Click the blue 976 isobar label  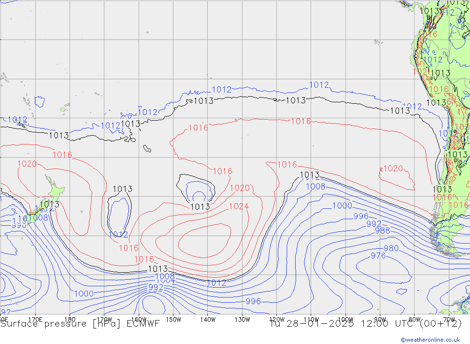(378, 256)
